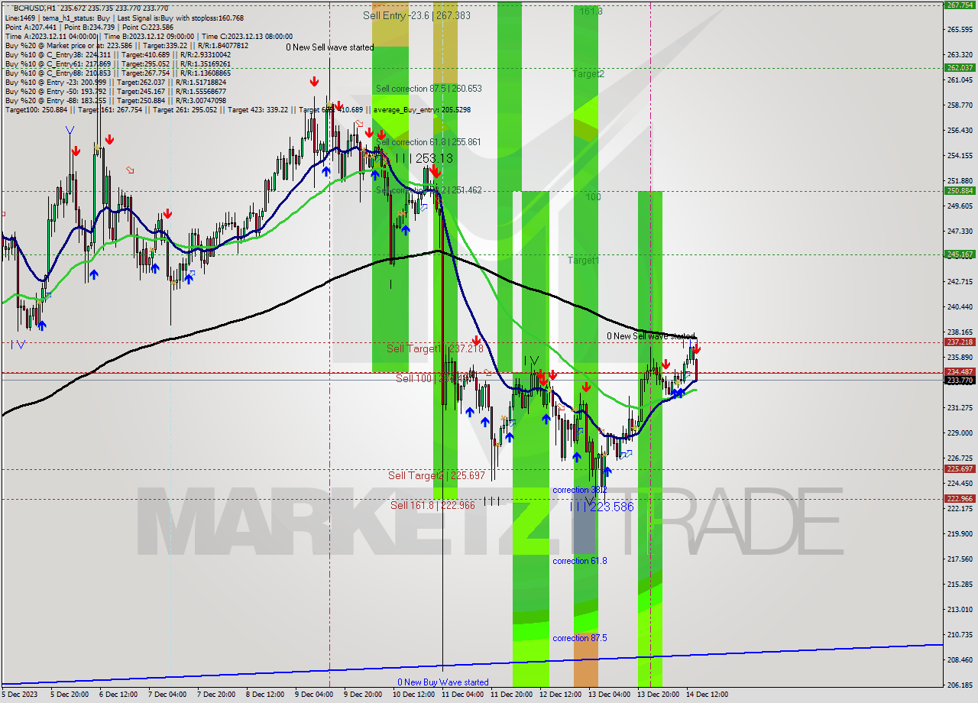Select the 'Sell 161.8 | 222.966' label
Screen dimensions: 978x703
point(432,505)
